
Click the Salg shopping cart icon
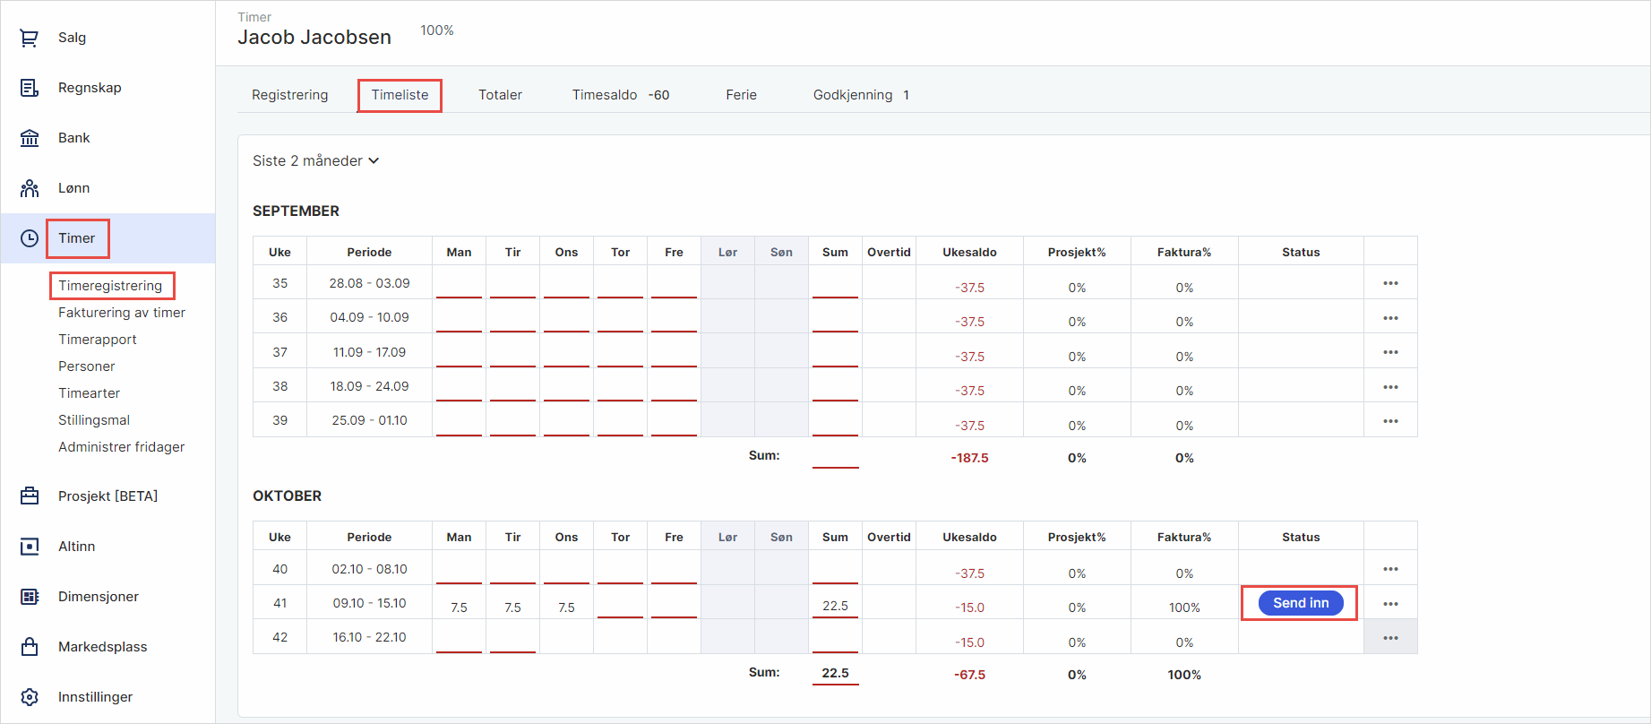click(30, 38)
